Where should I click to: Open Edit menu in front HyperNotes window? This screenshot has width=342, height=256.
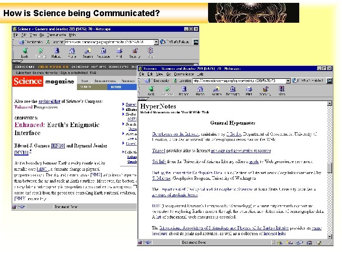150,74
